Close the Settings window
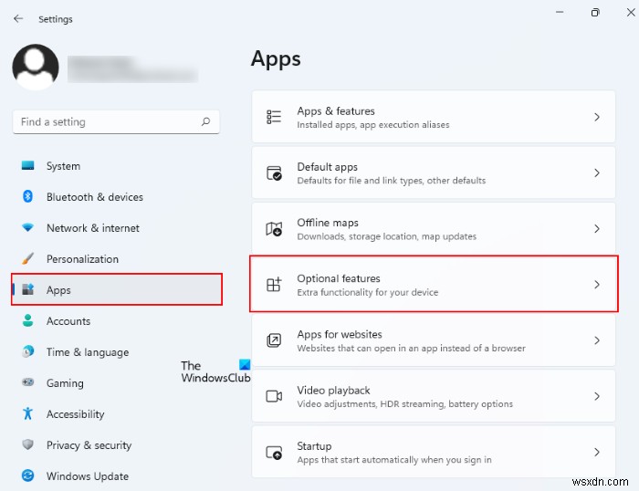 coord(631,12)
